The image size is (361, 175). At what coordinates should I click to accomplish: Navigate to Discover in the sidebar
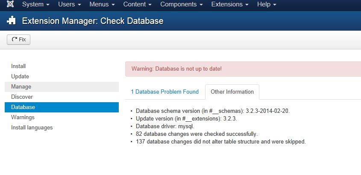pos(22,97)
